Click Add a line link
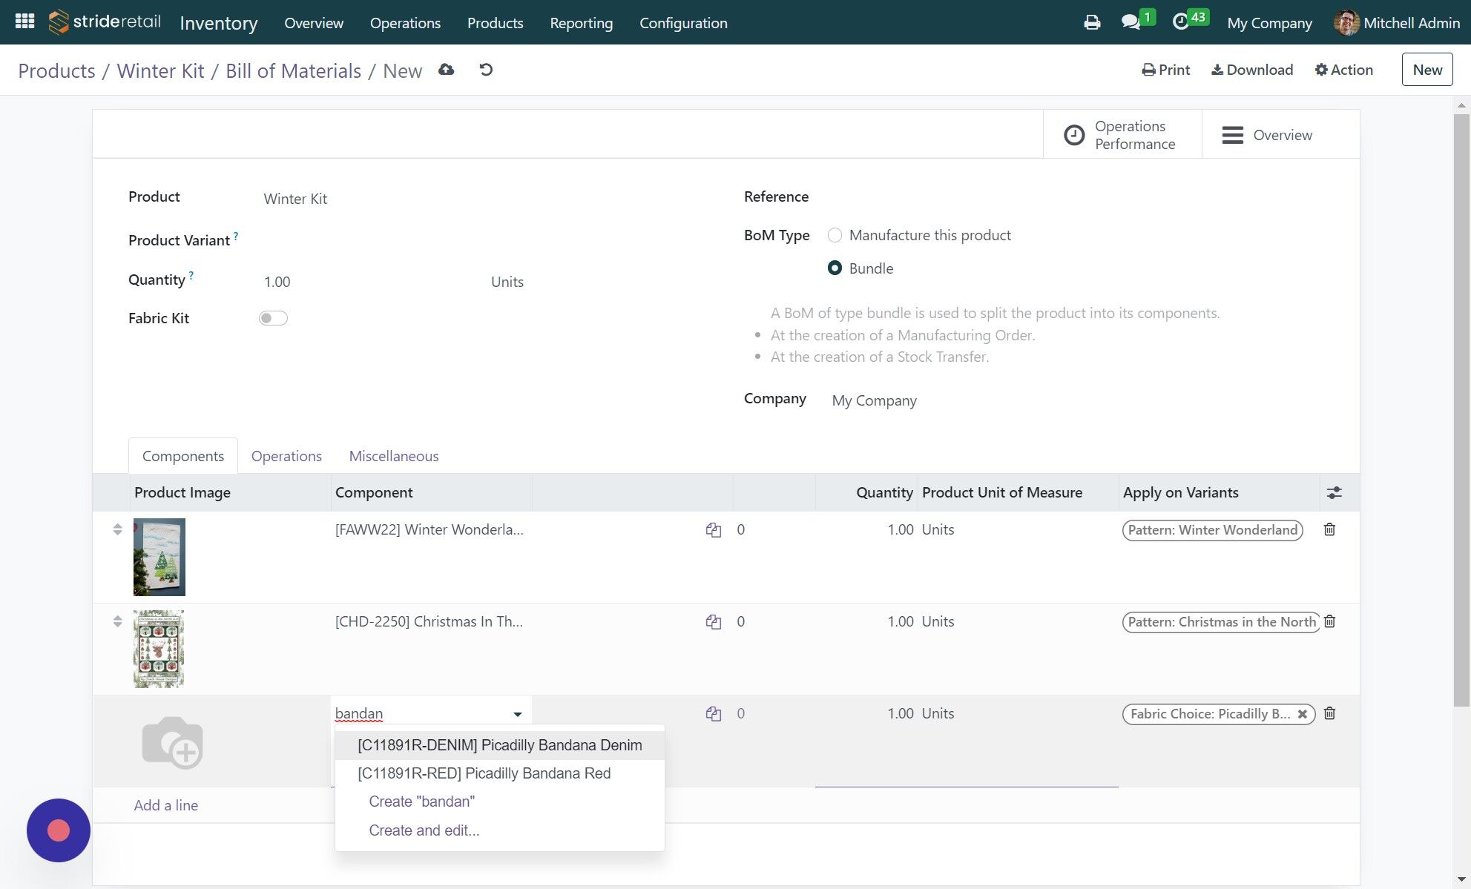The image size is (1471, 889). 166,805
